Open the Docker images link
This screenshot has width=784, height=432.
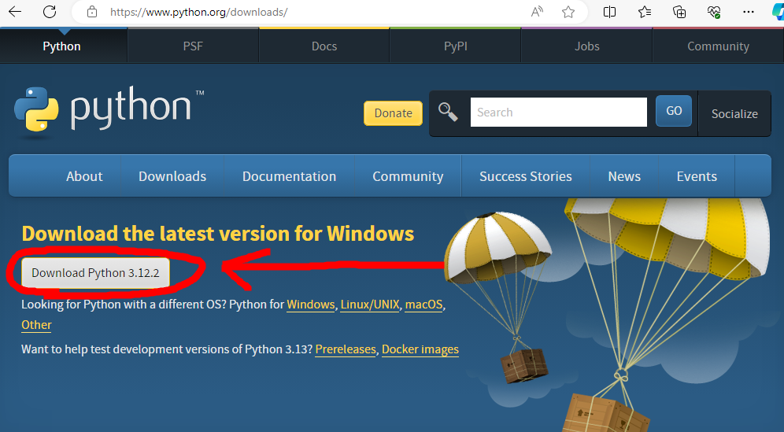[420, 349]
